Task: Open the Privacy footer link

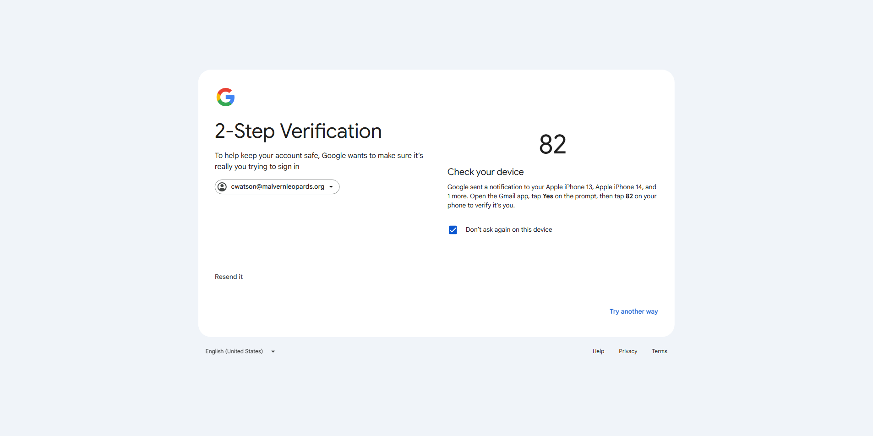Action: tap(628, 351)
